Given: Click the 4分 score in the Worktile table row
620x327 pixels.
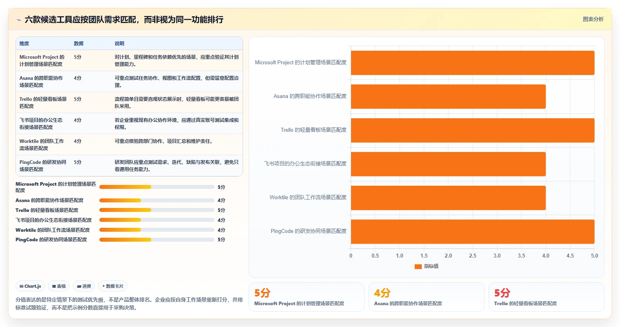Looking at the screenshot, I should click(77, 141).
